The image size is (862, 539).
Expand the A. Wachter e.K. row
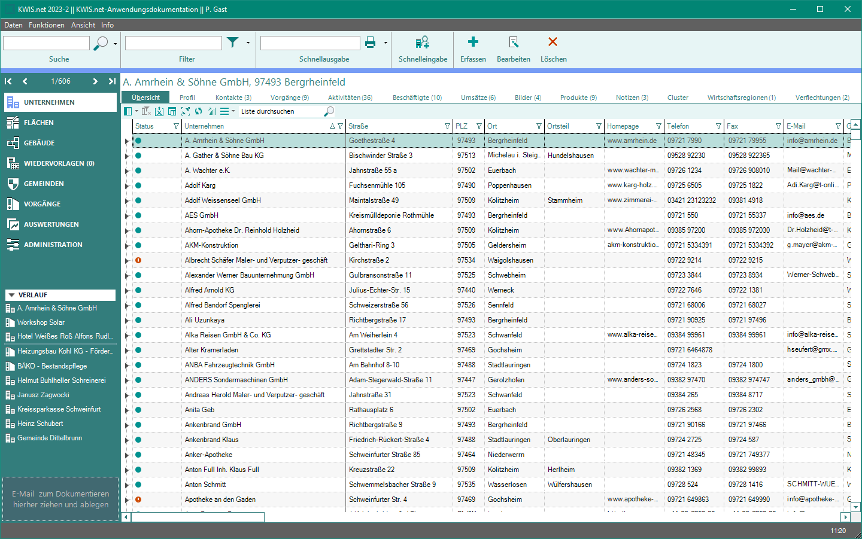point(126,171)
